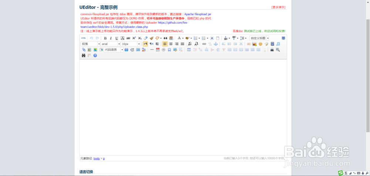370x176 pixels.
Task: Open the 自定义标题 custom heading dropdown
Action: (259, 38)
